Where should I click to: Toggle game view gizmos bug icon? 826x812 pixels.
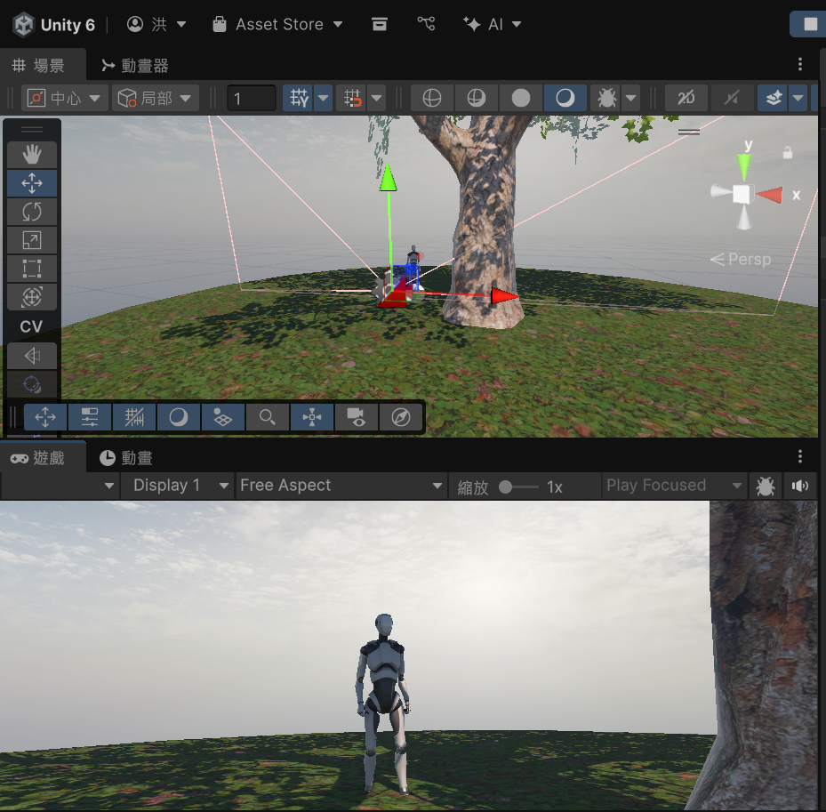click(x=765, y=486)
